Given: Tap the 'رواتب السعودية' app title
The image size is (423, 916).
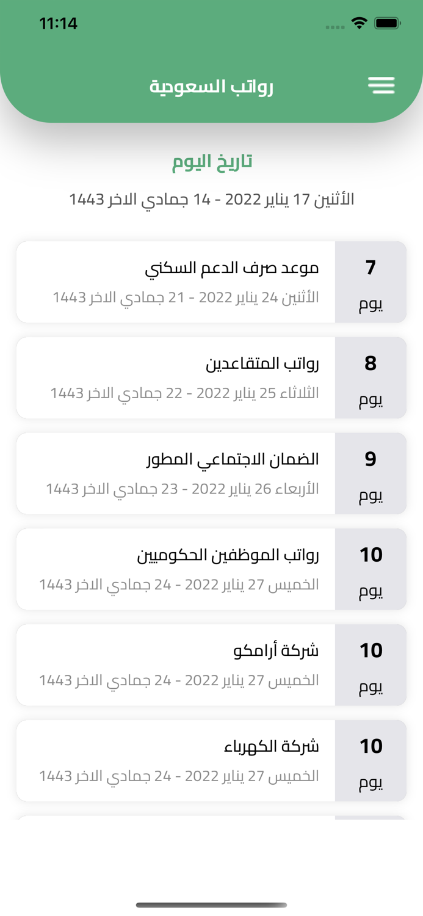Looking at the screenshot, I should (211, 85).
